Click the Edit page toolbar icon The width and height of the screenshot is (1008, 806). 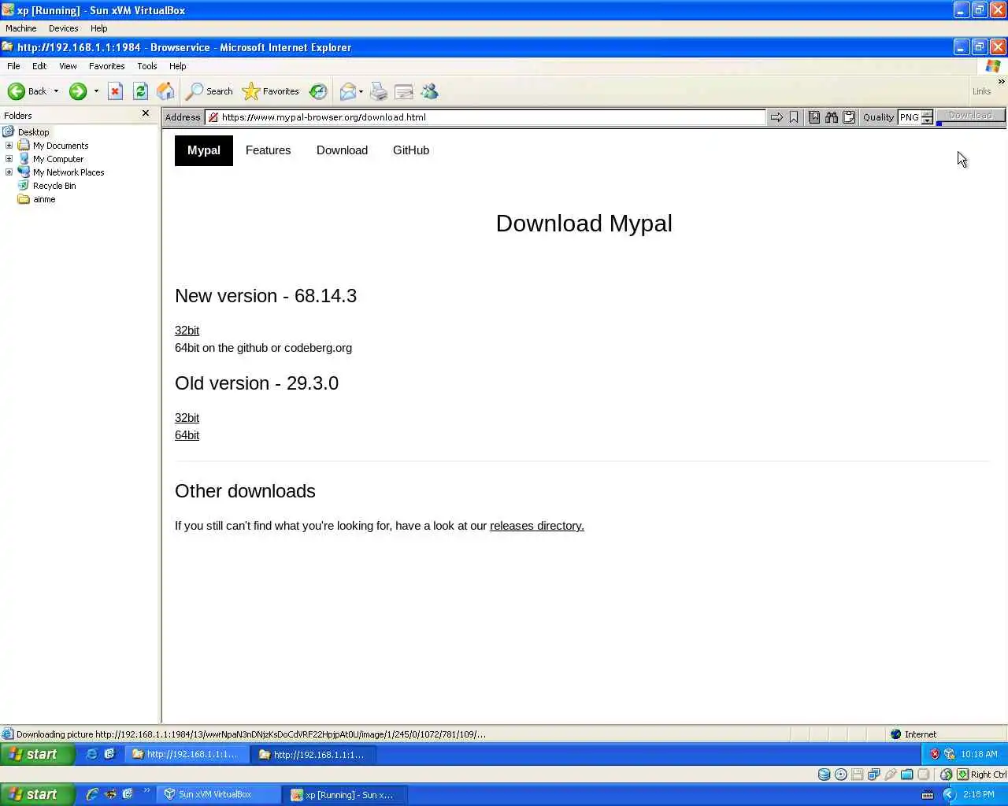[404, 91]
